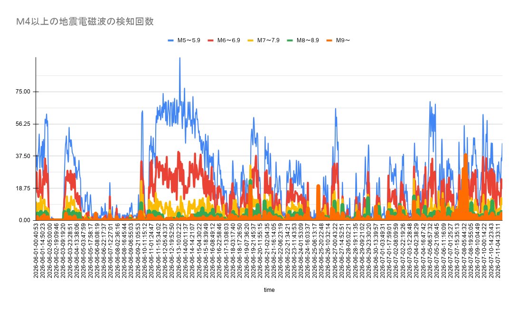Select the M5～5.9 legend label
This screenshot has height=309, width=518.
[x=188, y=40]
